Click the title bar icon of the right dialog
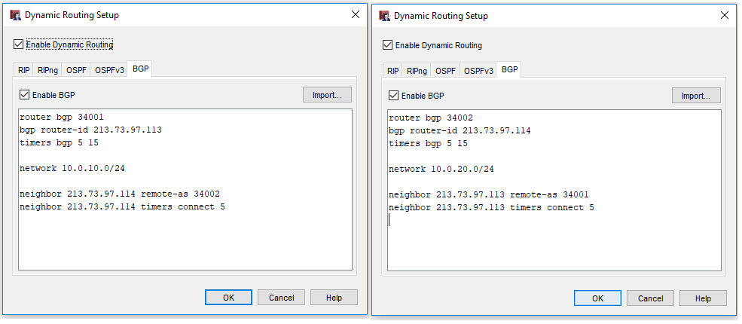This screenshot has height=324, width=742. tap(384, 16)
